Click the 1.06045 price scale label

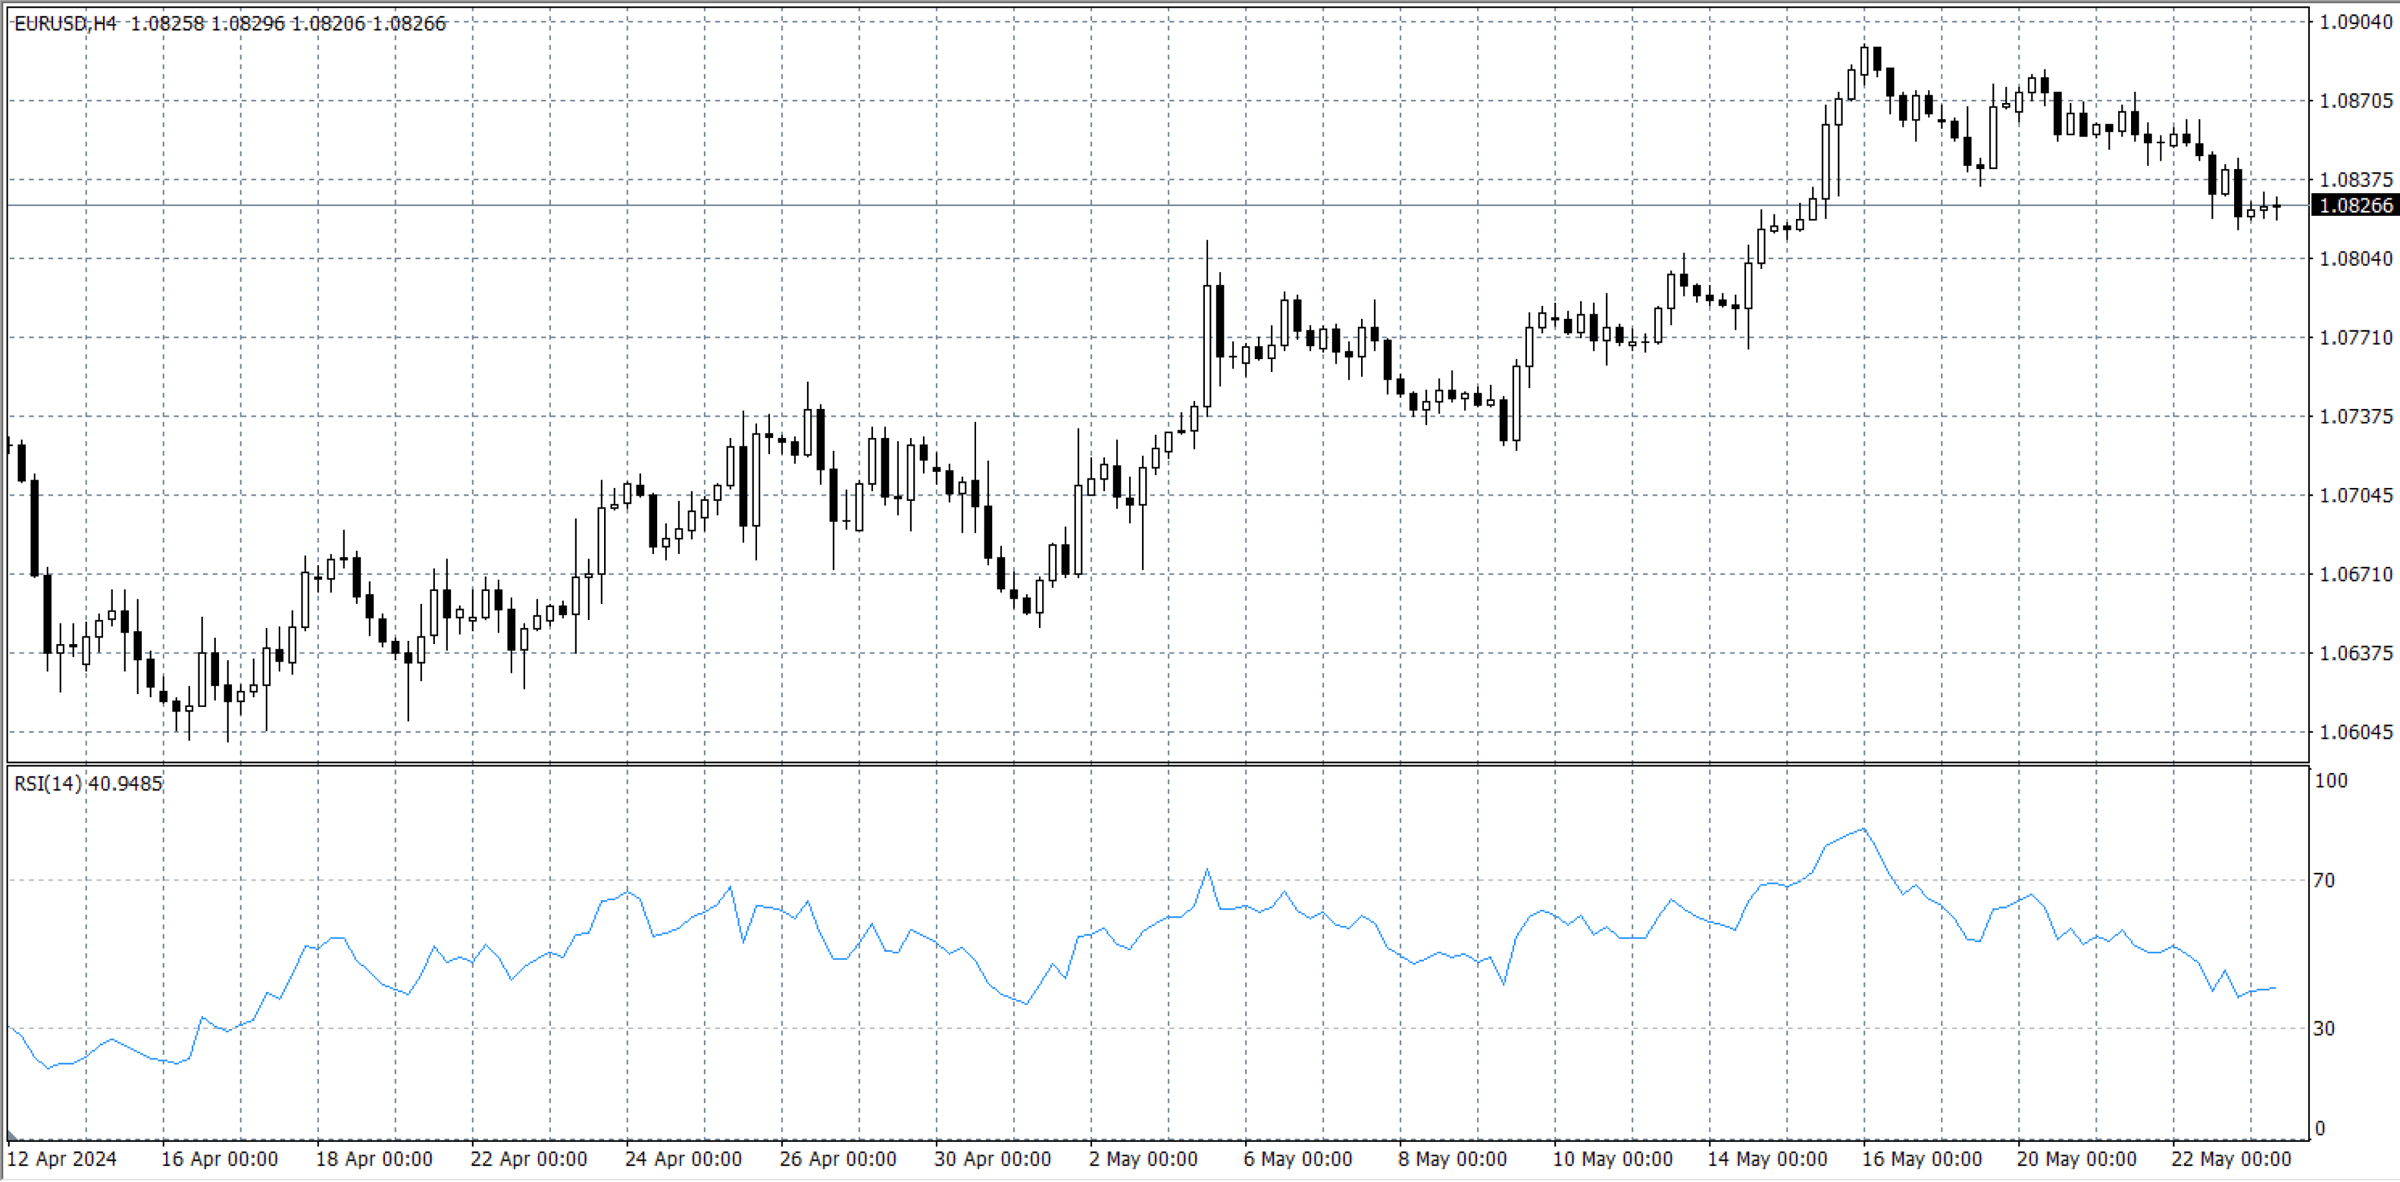[2355, 732]
